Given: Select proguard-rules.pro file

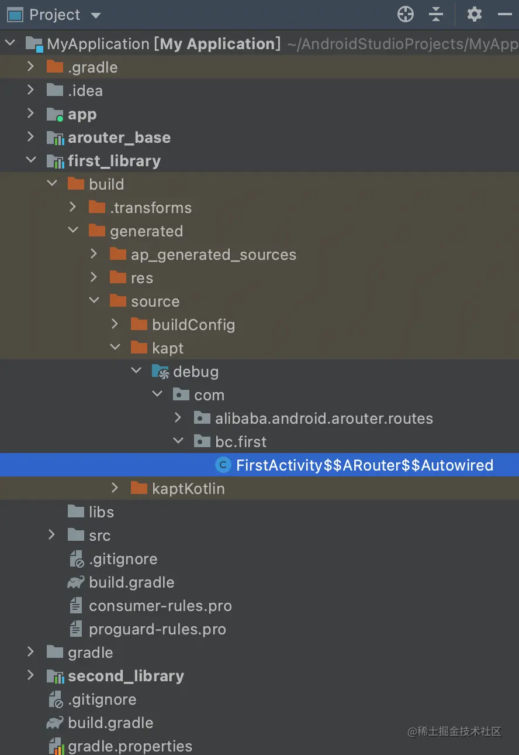Looking at the screenshot, I should (x=157, y=629).
